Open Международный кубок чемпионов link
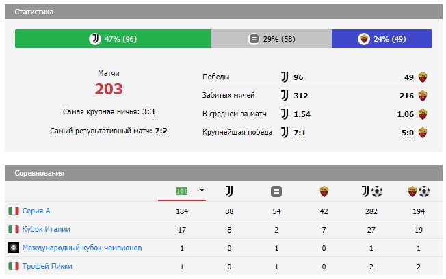This screenshot has width=446, height=279. point(82,248)
